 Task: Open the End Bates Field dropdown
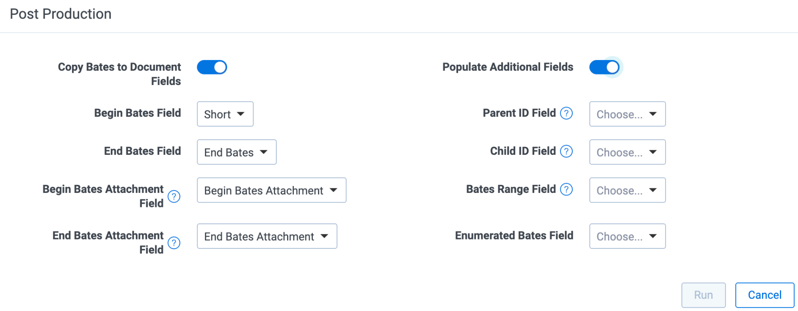coord(236,152)
